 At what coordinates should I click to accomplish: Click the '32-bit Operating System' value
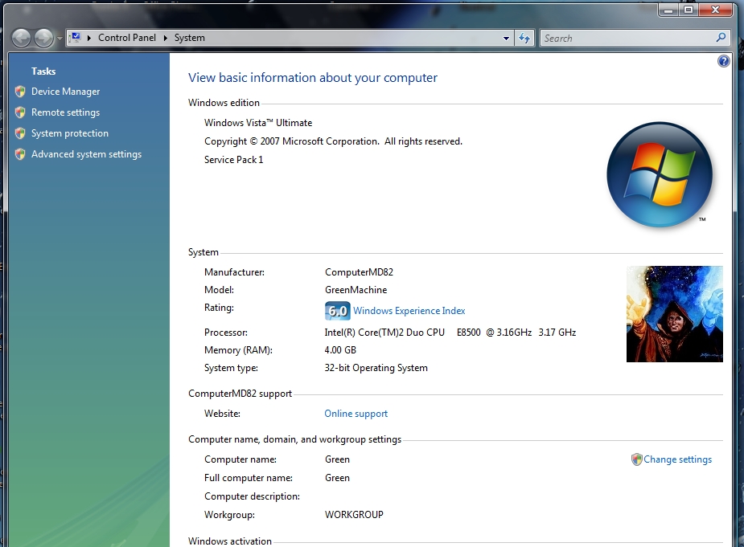(x=376, y=368)
